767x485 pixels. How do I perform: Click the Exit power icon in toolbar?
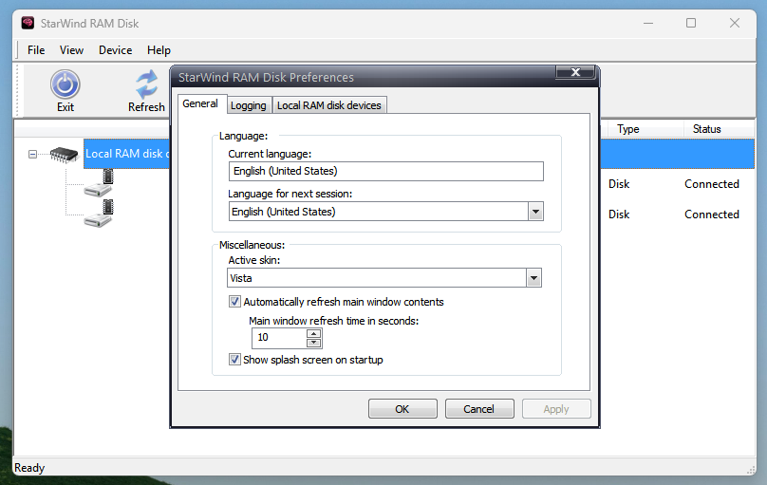(x=65, y=85)
